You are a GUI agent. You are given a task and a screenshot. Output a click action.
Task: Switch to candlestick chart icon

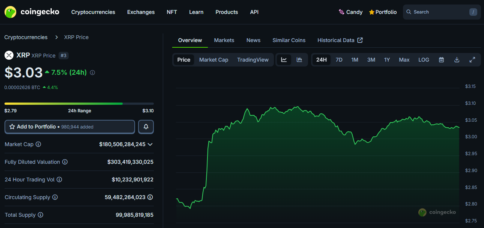[299, 60]
